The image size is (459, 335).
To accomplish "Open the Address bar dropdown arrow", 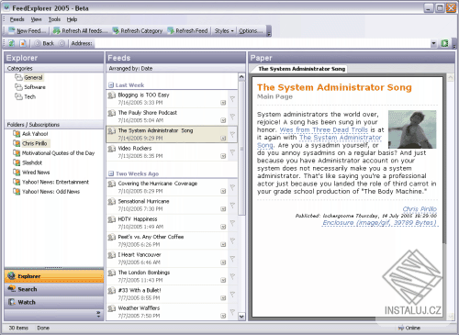I will 433,43.
